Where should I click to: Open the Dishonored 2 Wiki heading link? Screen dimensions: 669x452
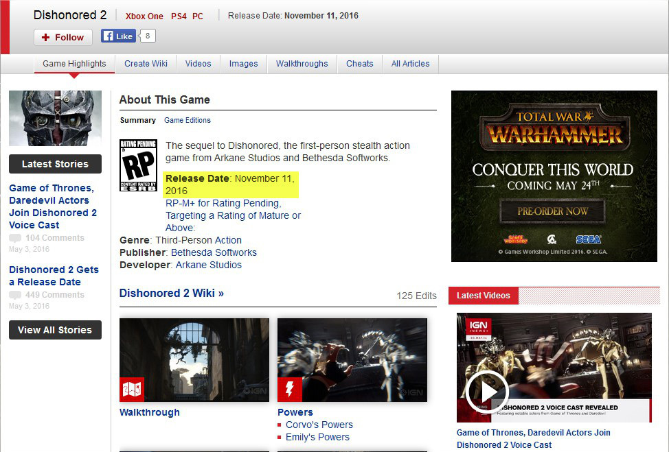tap(172, 293)
